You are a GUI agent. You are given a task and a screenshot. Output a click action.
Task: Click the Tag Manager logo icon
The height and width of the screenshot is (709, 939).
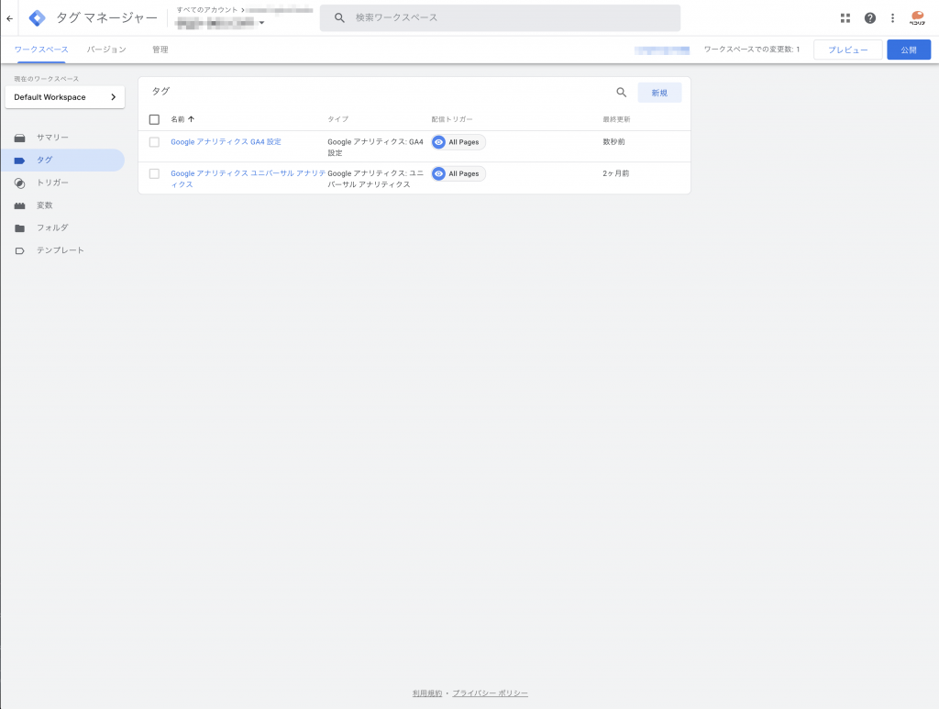click(37, 18)
